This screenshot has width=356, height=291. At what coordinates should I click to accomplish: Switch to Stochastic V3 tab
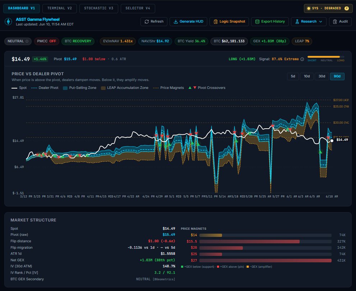tap(99, 8)
